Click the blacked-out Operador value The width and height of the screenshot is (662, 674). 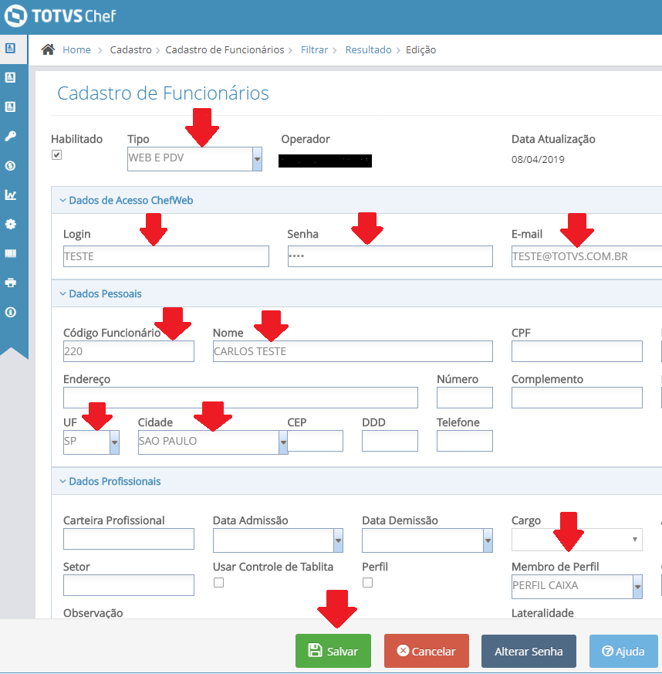tap(325, 161)
